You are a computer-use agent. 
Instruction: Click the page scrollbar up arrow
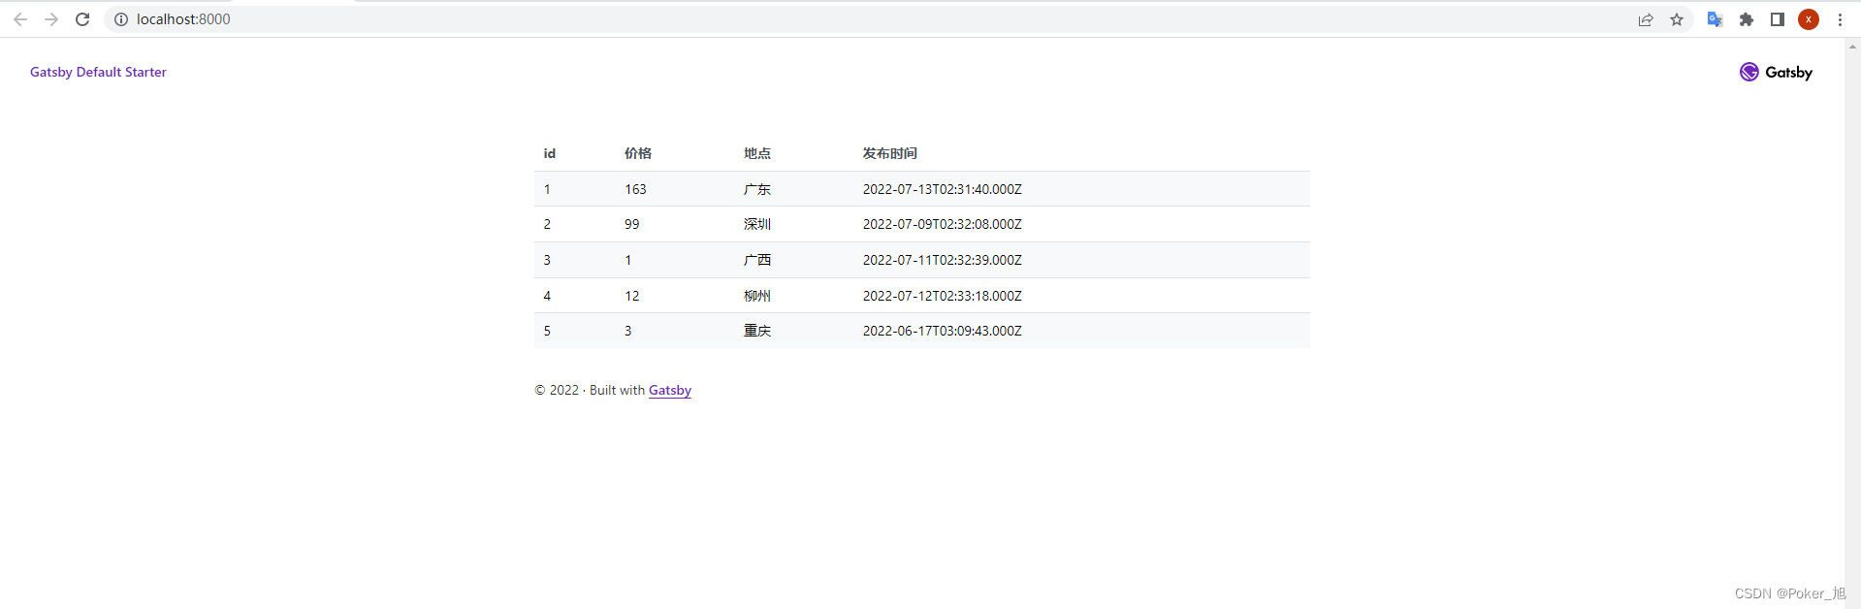click(1853, 46)
